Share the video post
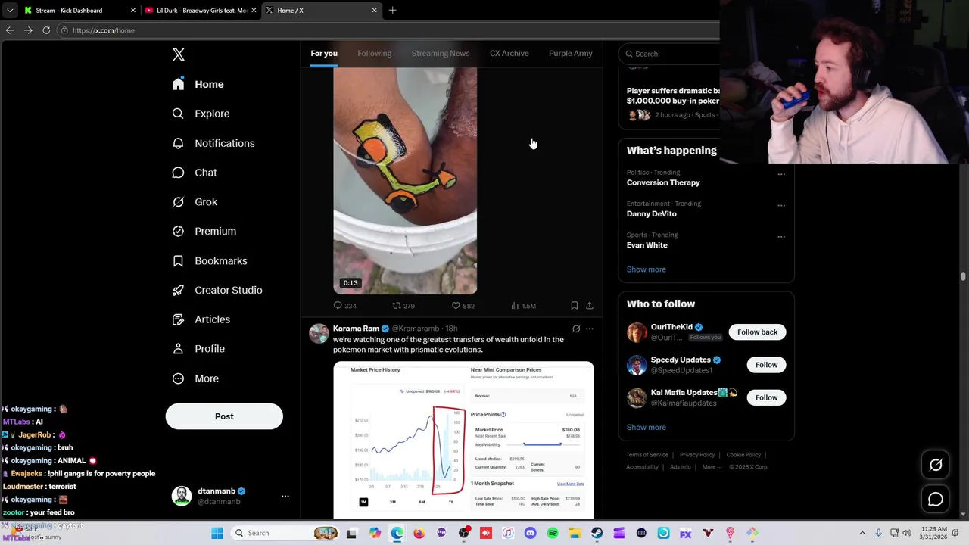The width and height of the screenshot is (969, 545). click(590, 306)
